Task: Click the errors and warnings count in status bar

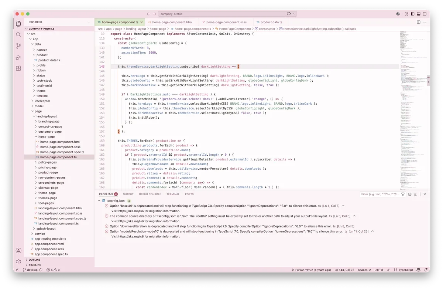Action: point(53,270)
